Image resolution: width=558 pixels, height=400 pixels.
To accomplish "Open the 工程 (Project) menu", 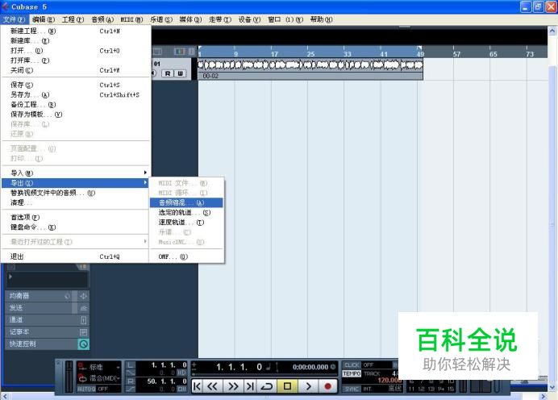I will (73, 19).
